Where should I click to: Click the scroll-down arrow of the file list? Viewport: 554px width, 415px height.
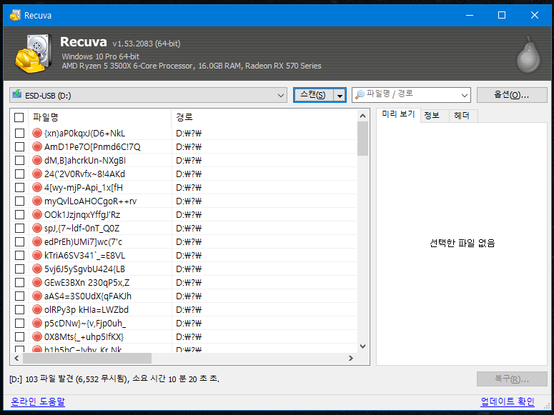[362, 346]
